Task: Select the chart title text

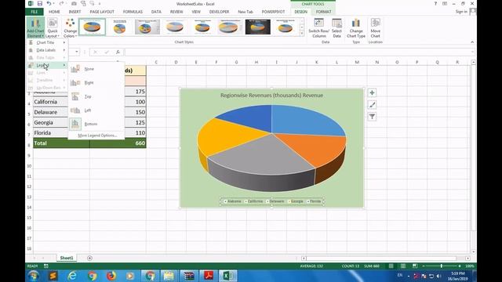Action: (x=271, y=96)
